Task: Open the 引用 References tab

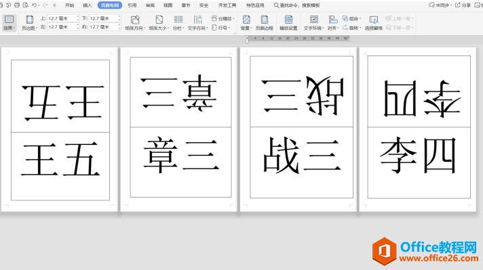Action: 132,5
